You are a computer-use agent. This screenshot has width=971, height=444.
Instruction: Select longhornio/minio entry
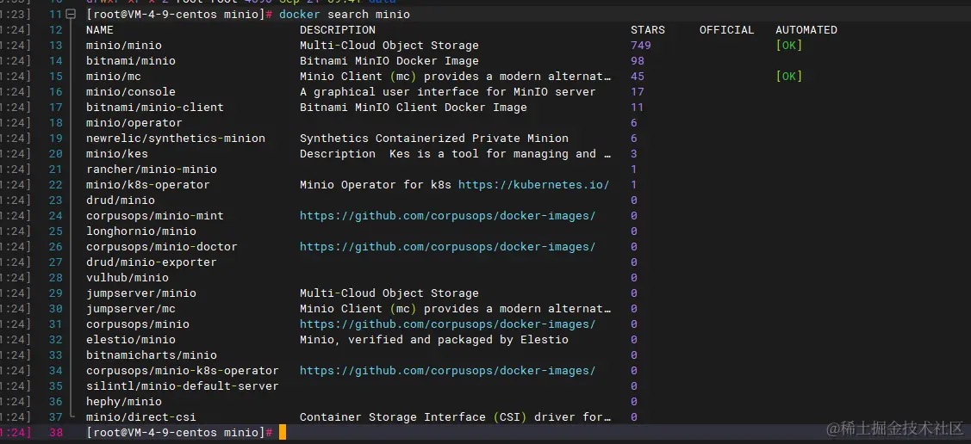tap(141, 231)
